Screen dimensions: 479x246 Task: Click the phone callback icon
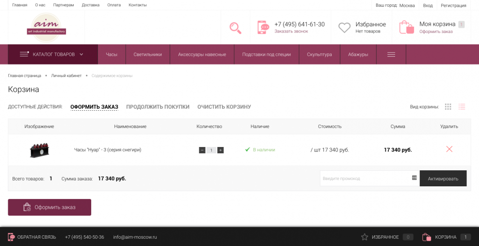(x=263, y=27)
